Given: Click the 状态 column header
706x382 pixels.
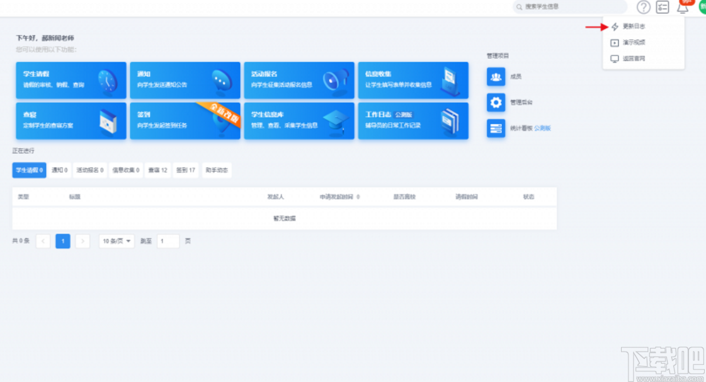Looking at the screenshot, I should coord(528,197).
